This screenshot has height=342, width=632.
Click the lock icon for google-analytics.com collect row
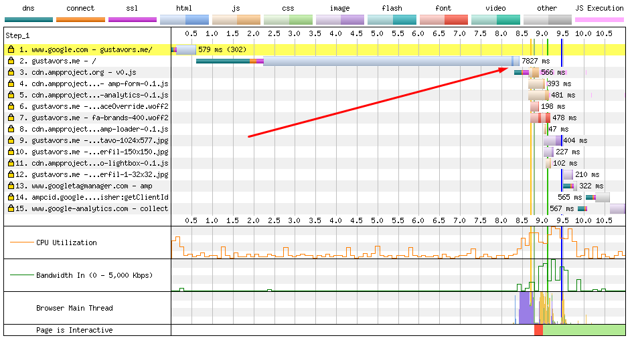(x=11, y=208)
